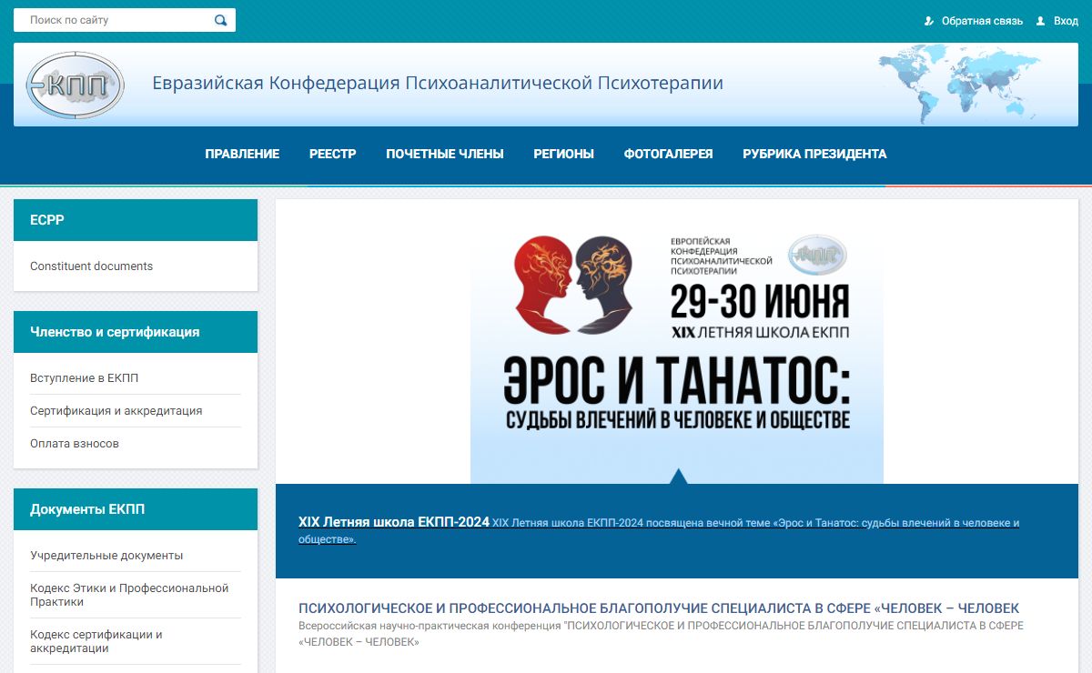Open the РЕЕСТР menu item
1092x673 pixels.
tap(332, 154)
